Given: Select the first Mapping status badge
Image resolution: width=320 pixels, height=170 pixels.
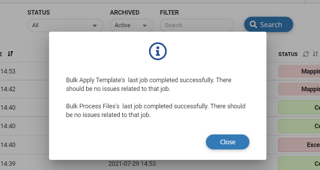Looking at the screenshot, I should [299, 71].
